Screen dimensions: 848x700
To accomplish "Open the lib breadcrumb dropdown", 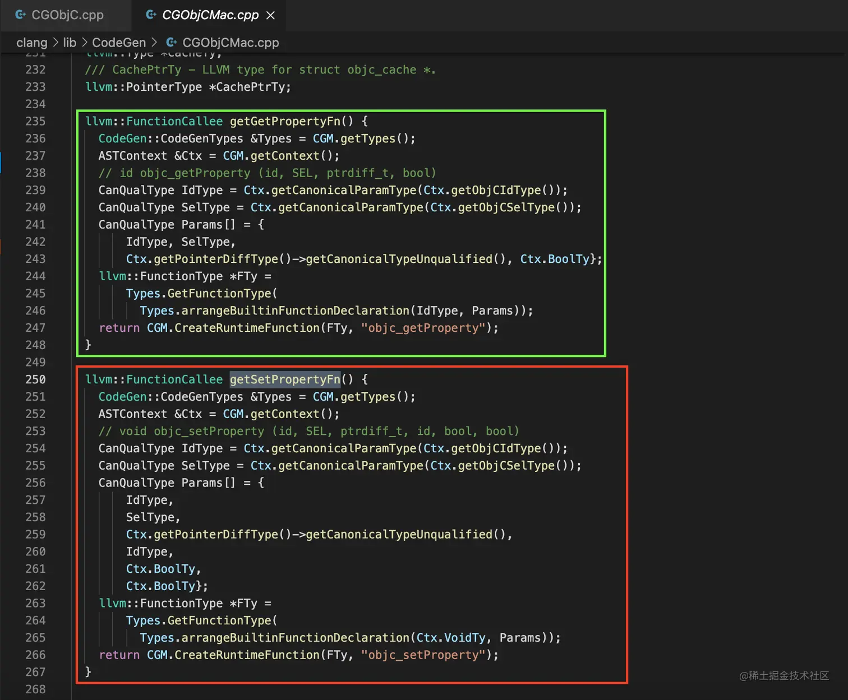I will coord(70,42).
